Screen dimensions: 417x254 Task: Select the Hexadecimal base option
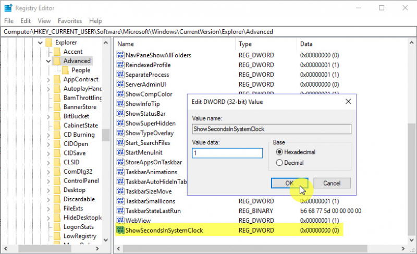tap(279, 152)
